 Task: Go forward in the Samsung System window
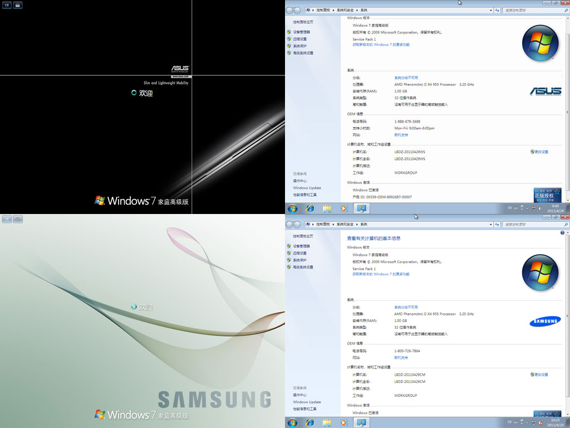pyautogui.click(x=297, y=225)
